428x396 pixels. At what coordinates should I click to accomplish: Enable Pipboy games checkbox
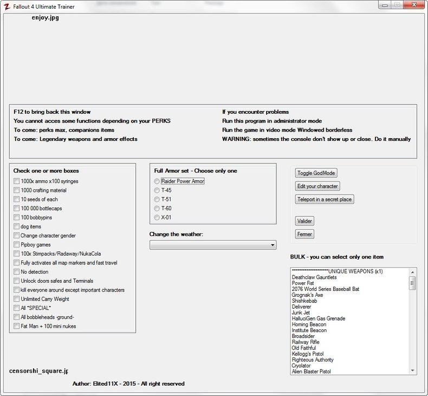(17, 244)
